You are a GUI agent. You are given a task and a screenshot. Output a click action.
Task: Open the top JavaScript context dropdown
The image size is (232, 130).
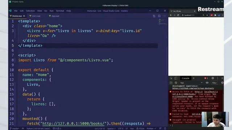coord(191,83)
